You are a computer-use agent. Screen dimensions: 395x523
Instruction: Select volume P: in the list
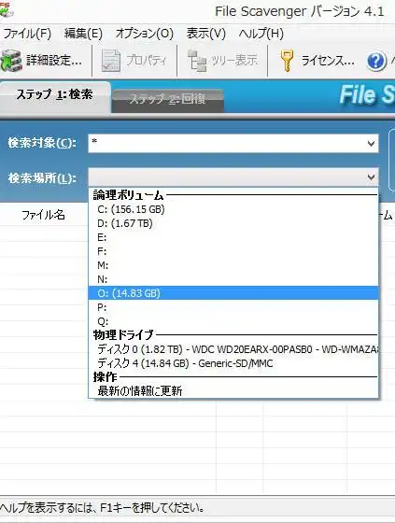pos(233,307)
